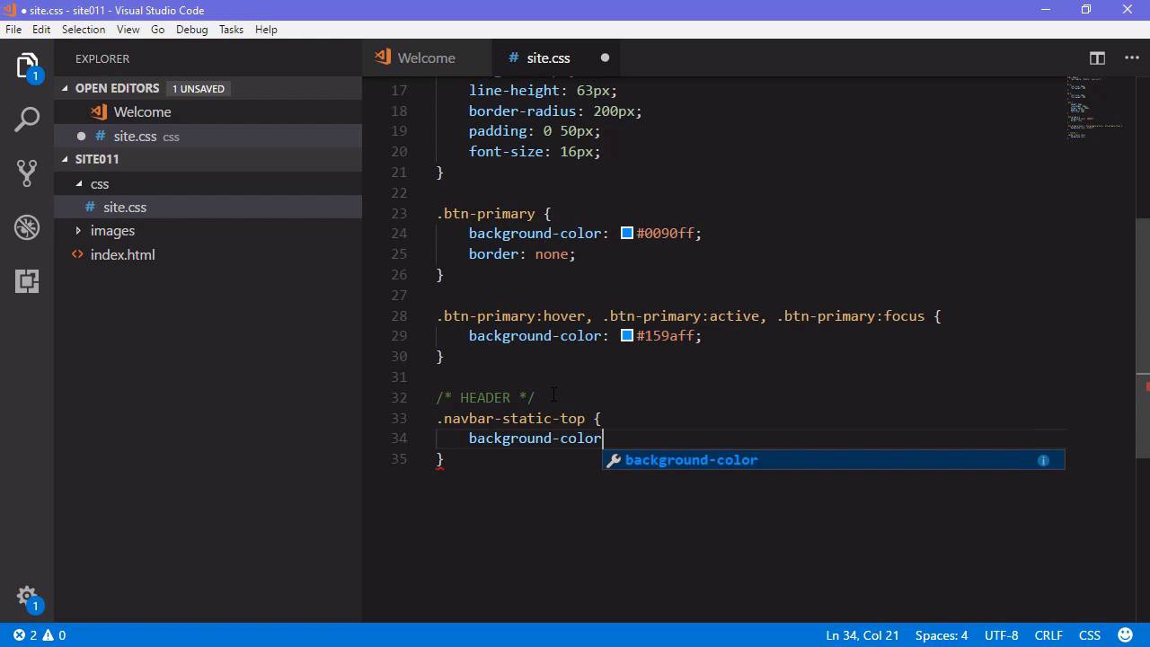Open the Tasks menu

pos(231,29)
